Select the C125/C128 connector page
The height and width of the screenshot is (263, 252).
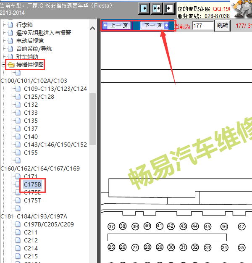point(39,97)
